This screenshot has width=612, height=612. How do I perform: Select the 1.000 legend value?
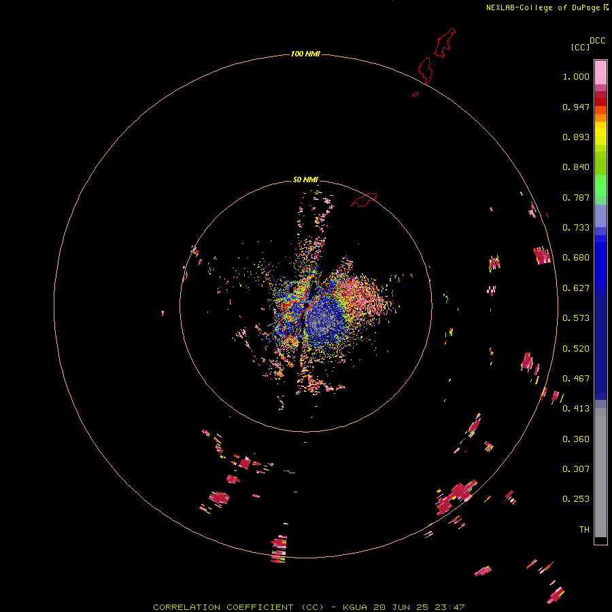(x=576, y=76)
